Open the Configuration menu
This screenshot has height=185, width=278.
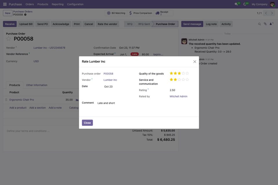click(75, 4)
